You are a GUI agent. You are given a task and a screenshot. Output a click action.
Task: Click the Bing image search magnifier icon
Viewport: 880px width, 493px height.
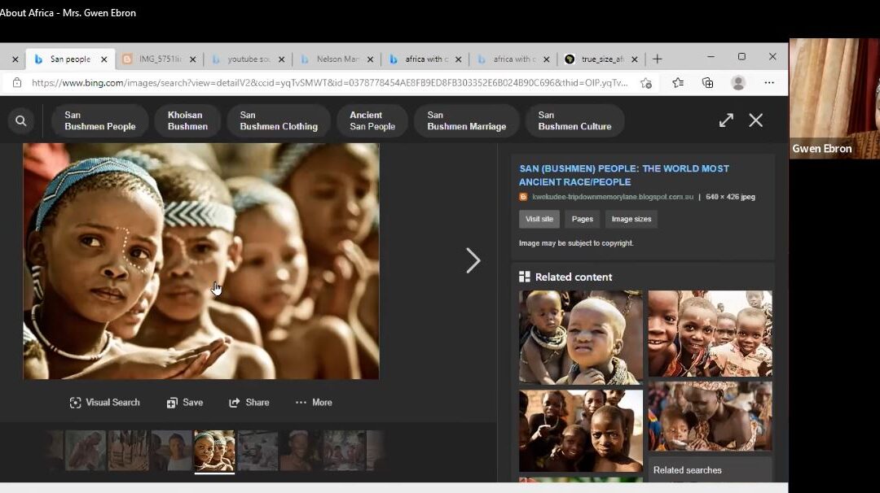tap(20, 120)
